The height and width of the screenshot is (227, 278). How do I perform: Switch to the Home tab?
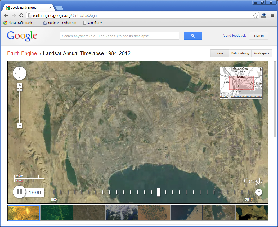[x=220, y=53]
